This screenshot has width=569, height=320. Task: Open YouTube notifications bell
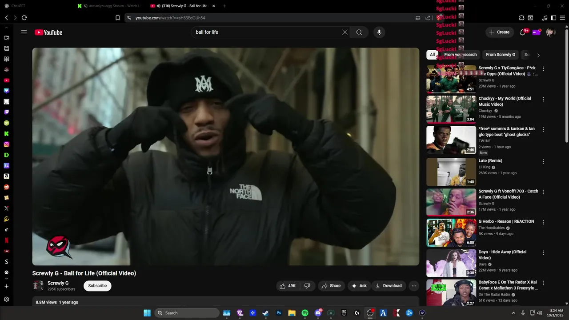tap(523, 32)
